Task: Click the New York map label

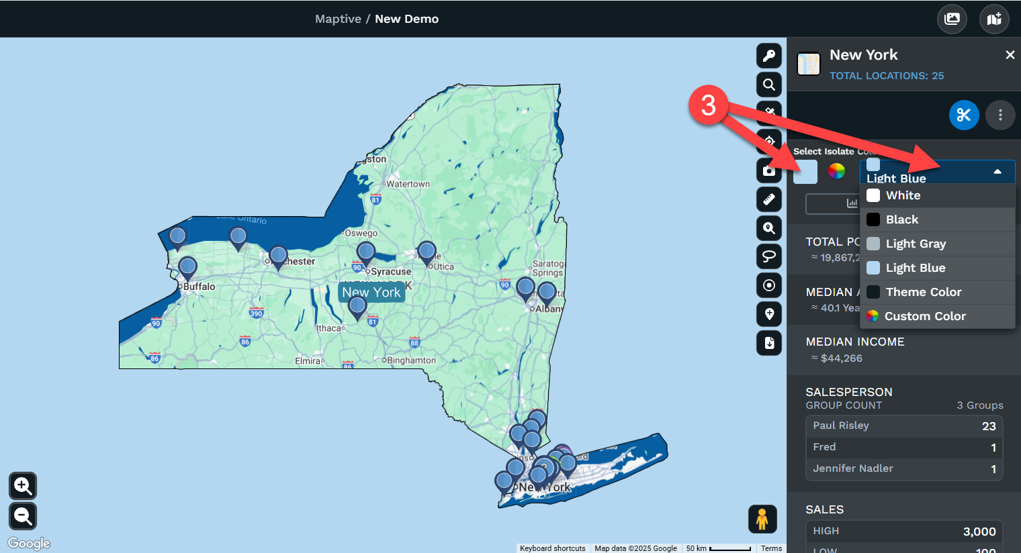Action: coord(371,292)
